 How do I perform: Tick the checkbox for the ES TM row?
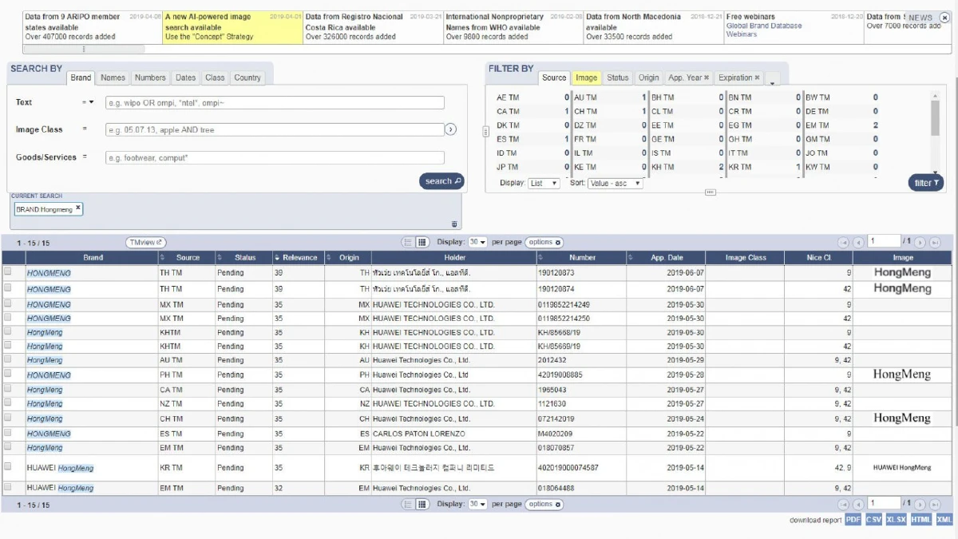coord(8,433)
